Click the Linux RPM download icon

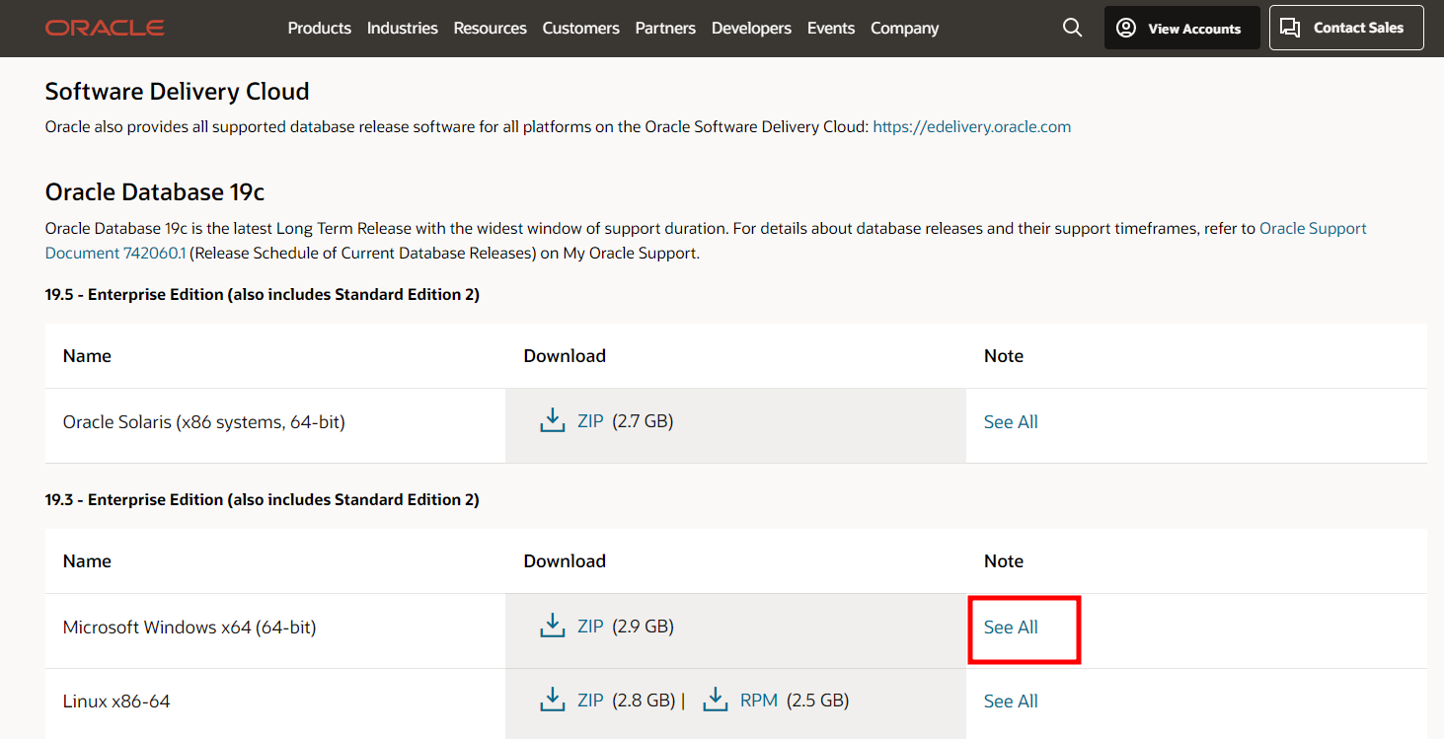(x=716, y=701)
